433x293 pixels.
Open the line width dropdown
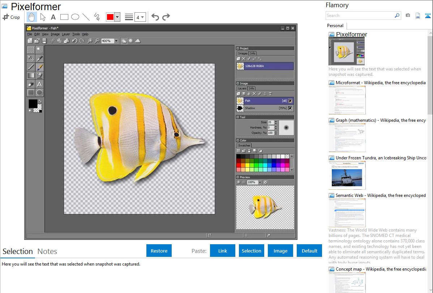pyautogui.click(x=140, y=17)
